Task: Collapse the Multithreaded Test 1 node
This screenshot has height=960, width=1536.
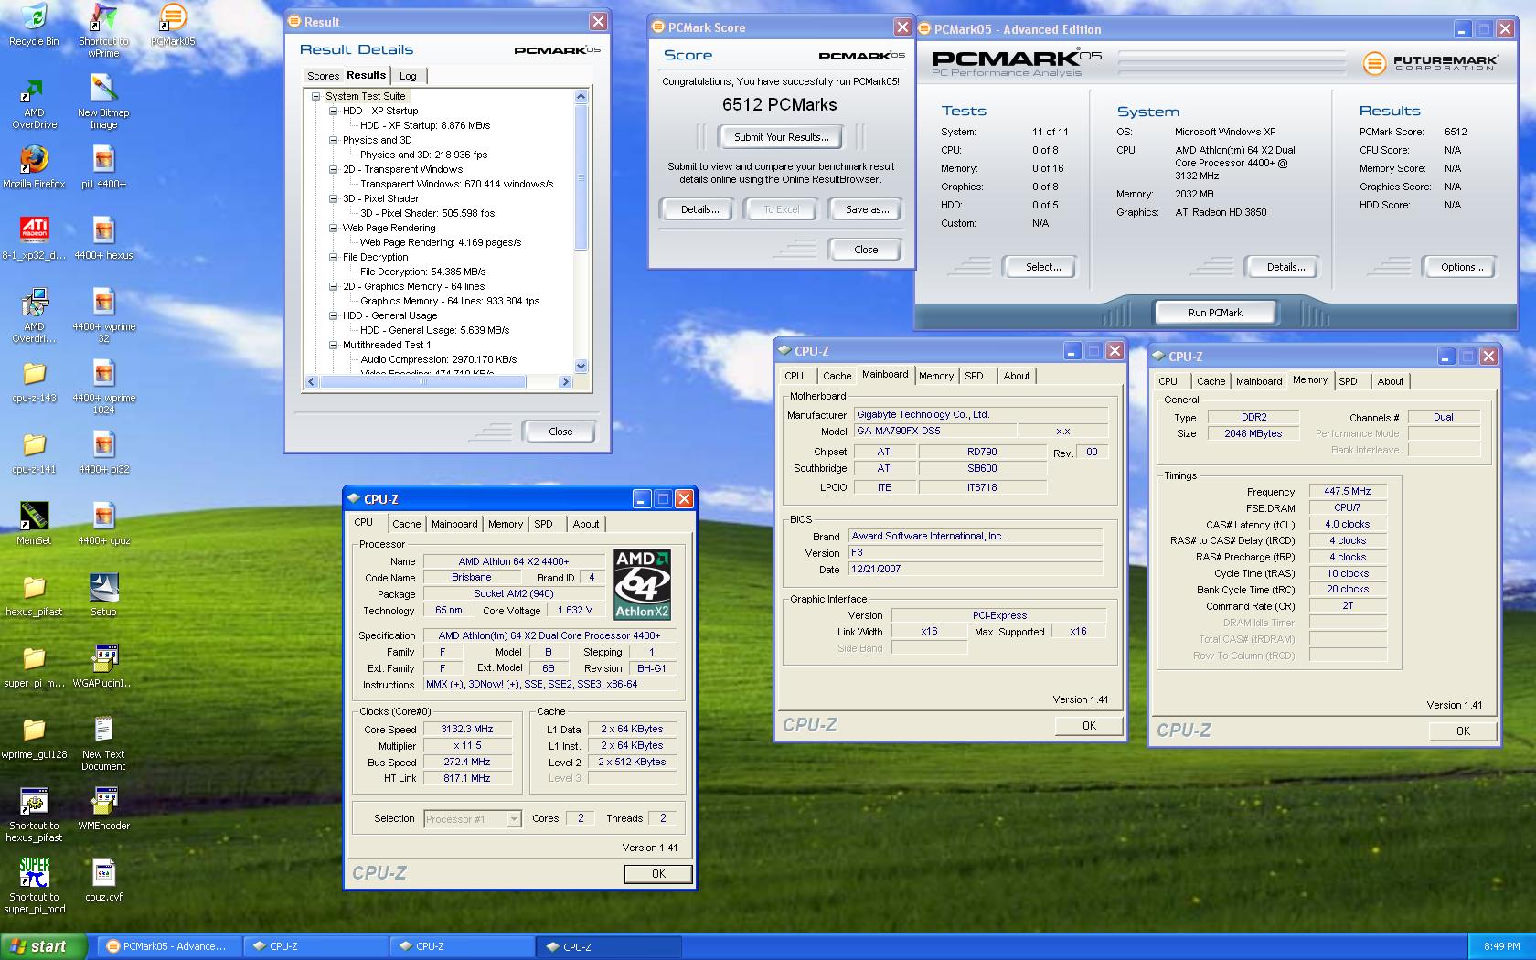Action: pyautogui.click(x=334, y=345)
